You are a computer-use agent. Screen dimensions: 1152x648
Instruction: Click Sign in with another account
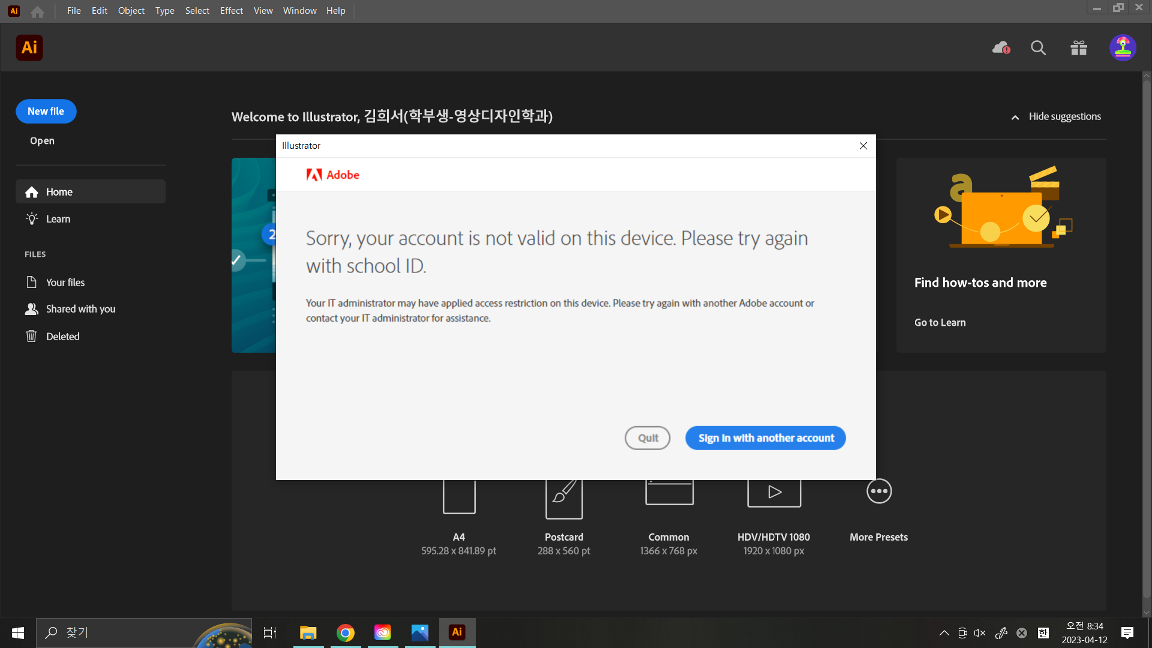point(765,437)
